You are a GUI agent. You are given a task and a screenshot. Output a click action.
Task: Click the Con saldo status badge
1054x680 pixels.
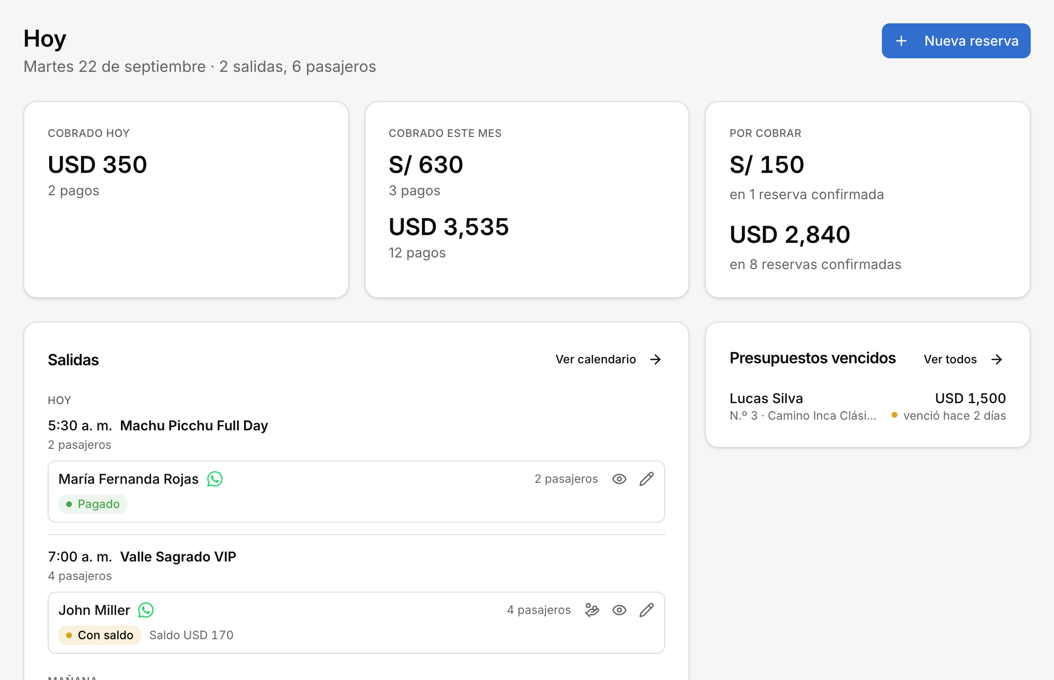click(100, 635)
